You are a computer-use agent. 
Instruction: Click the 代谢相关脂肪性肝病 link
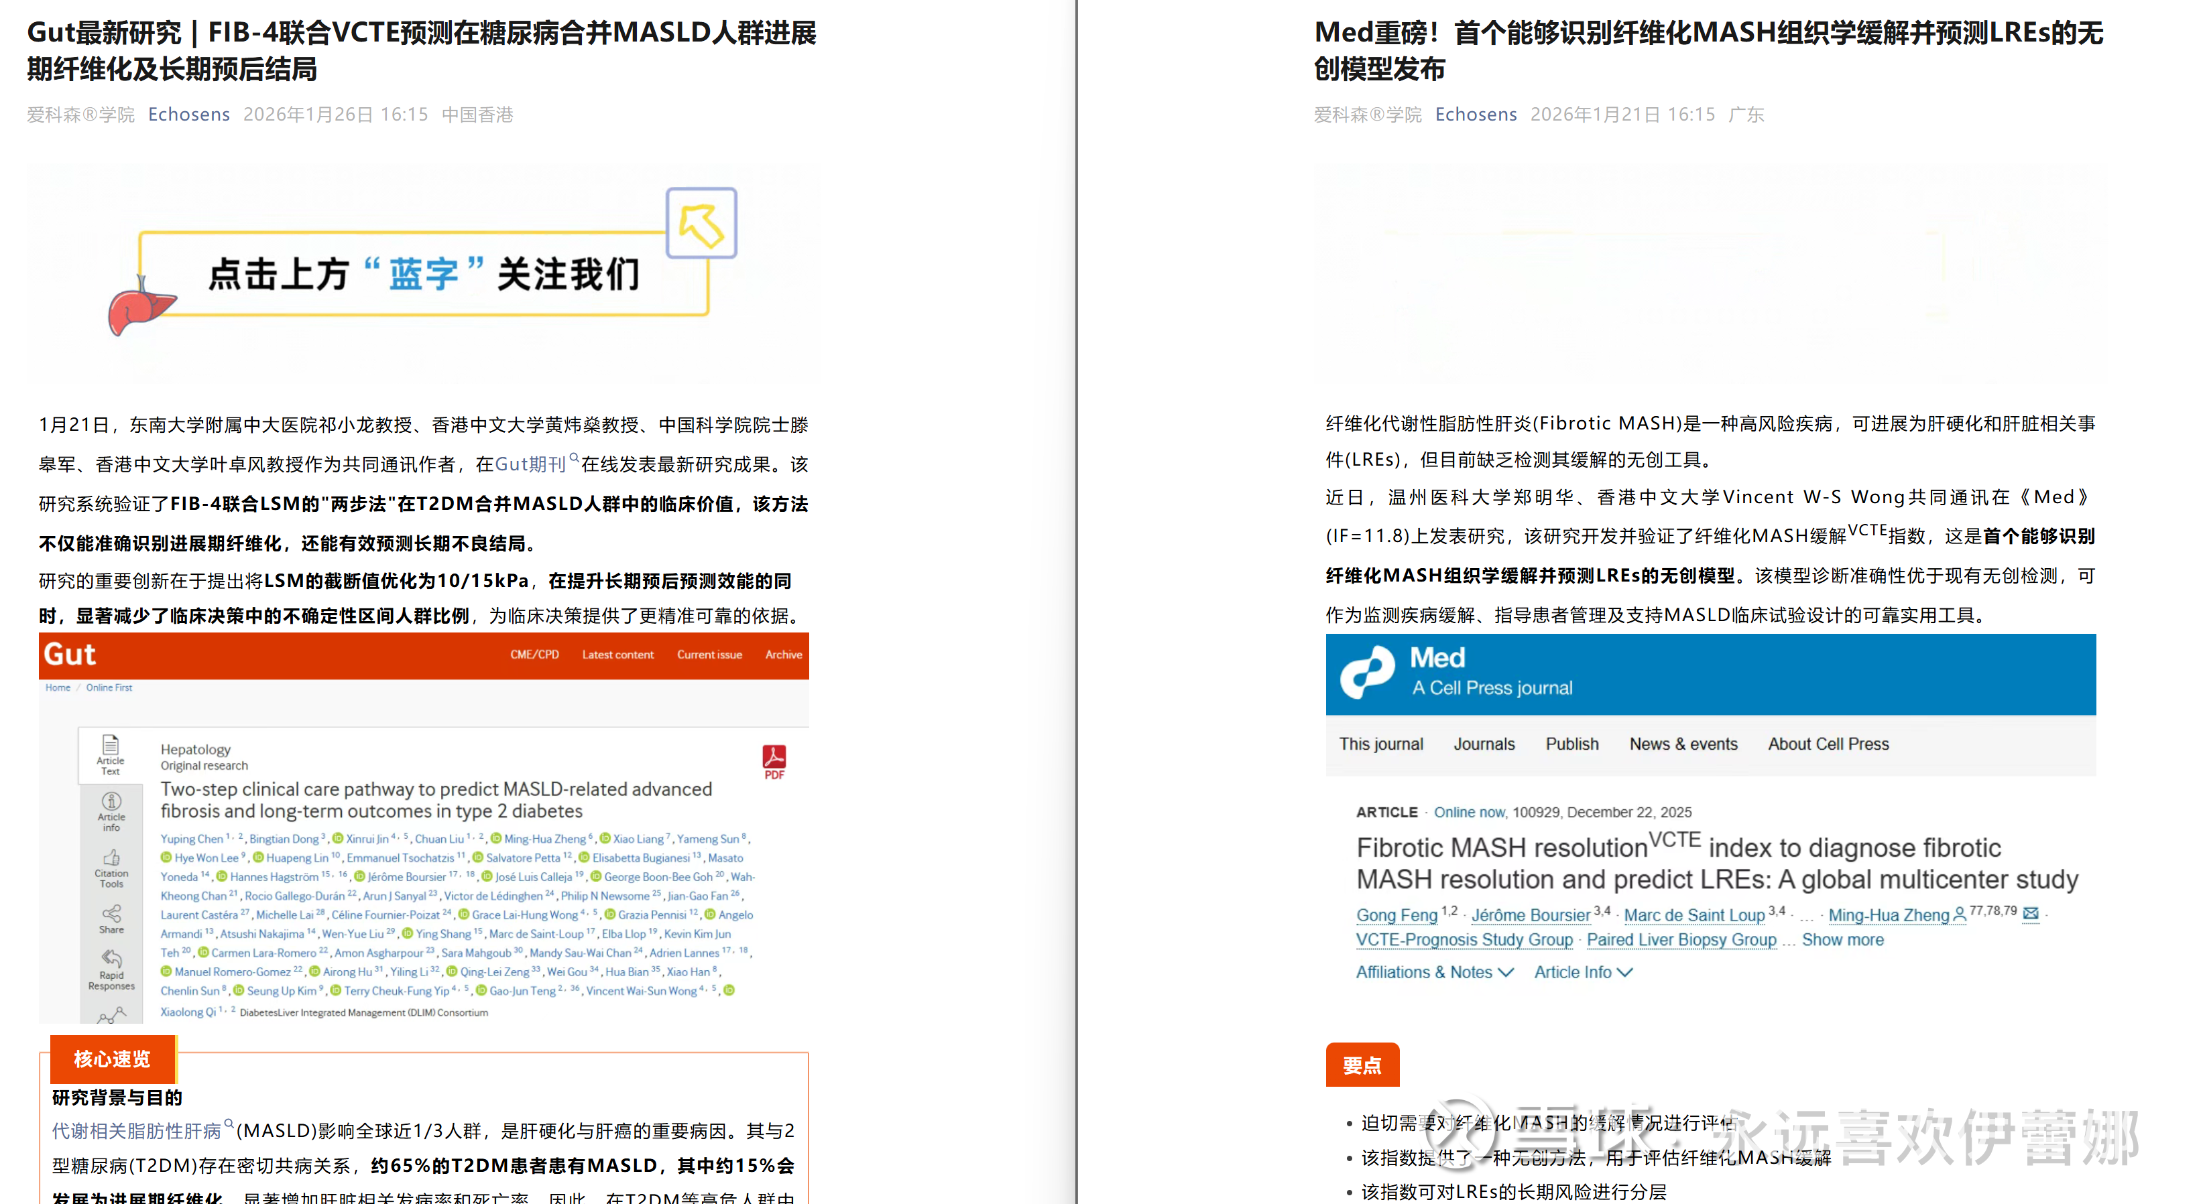pyautogui.click(x=137, y=1130)
